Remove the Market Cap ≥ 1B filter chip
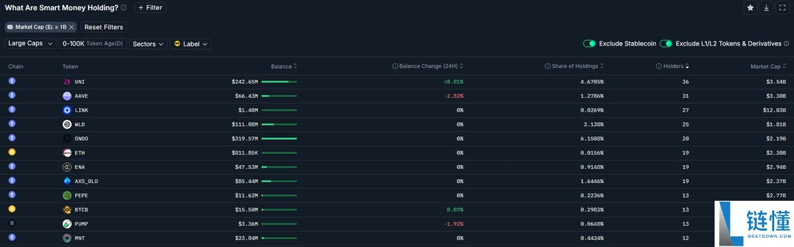 (x=71, y=27)
